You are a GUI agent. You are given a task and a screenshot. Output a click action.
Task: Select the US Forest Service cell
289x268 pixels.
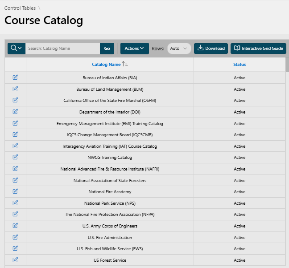click(x=110, y=260)
